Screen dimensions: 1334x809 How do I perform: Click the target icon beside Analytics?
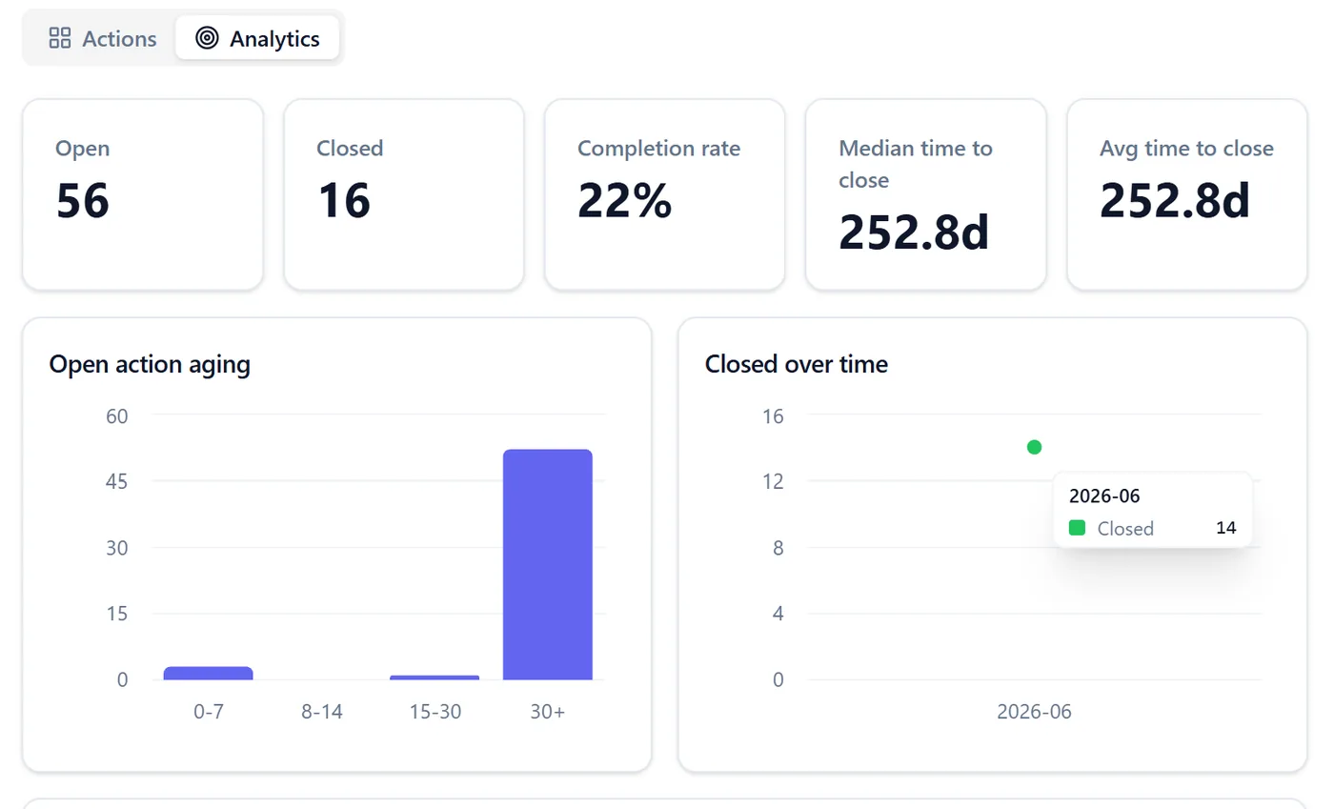pos(207,38)
